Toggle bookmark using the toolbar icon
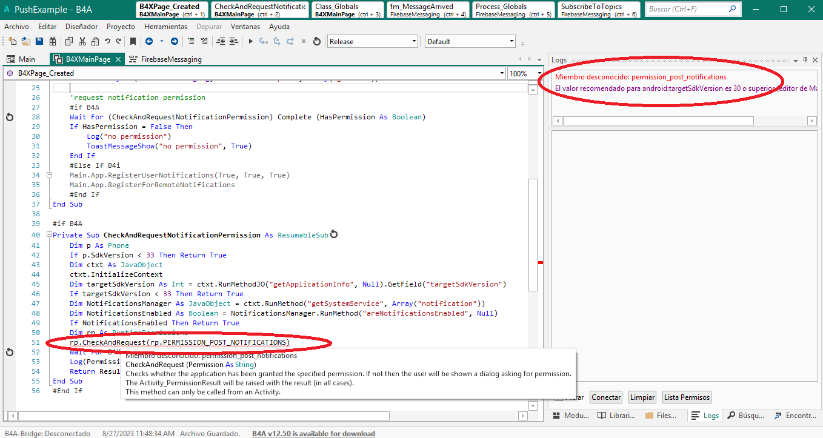The width and height of the screenshot is (823, 438). [x=133, y=41]
